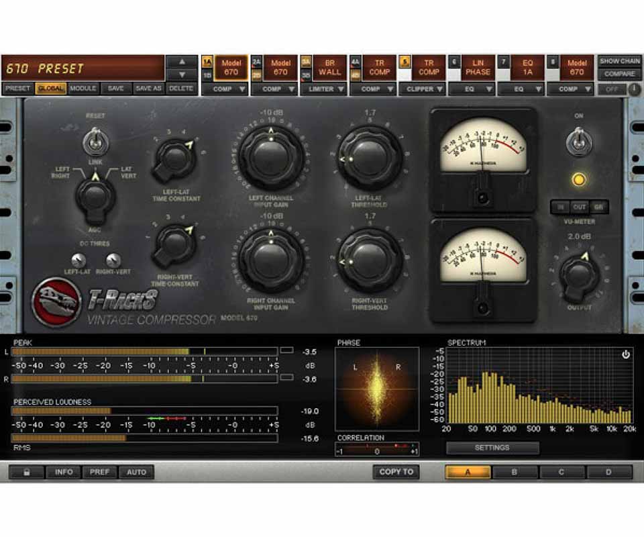Click the SHOW CHAIN button
This screenshot has width=644, height=537.
tap(619, 61)
